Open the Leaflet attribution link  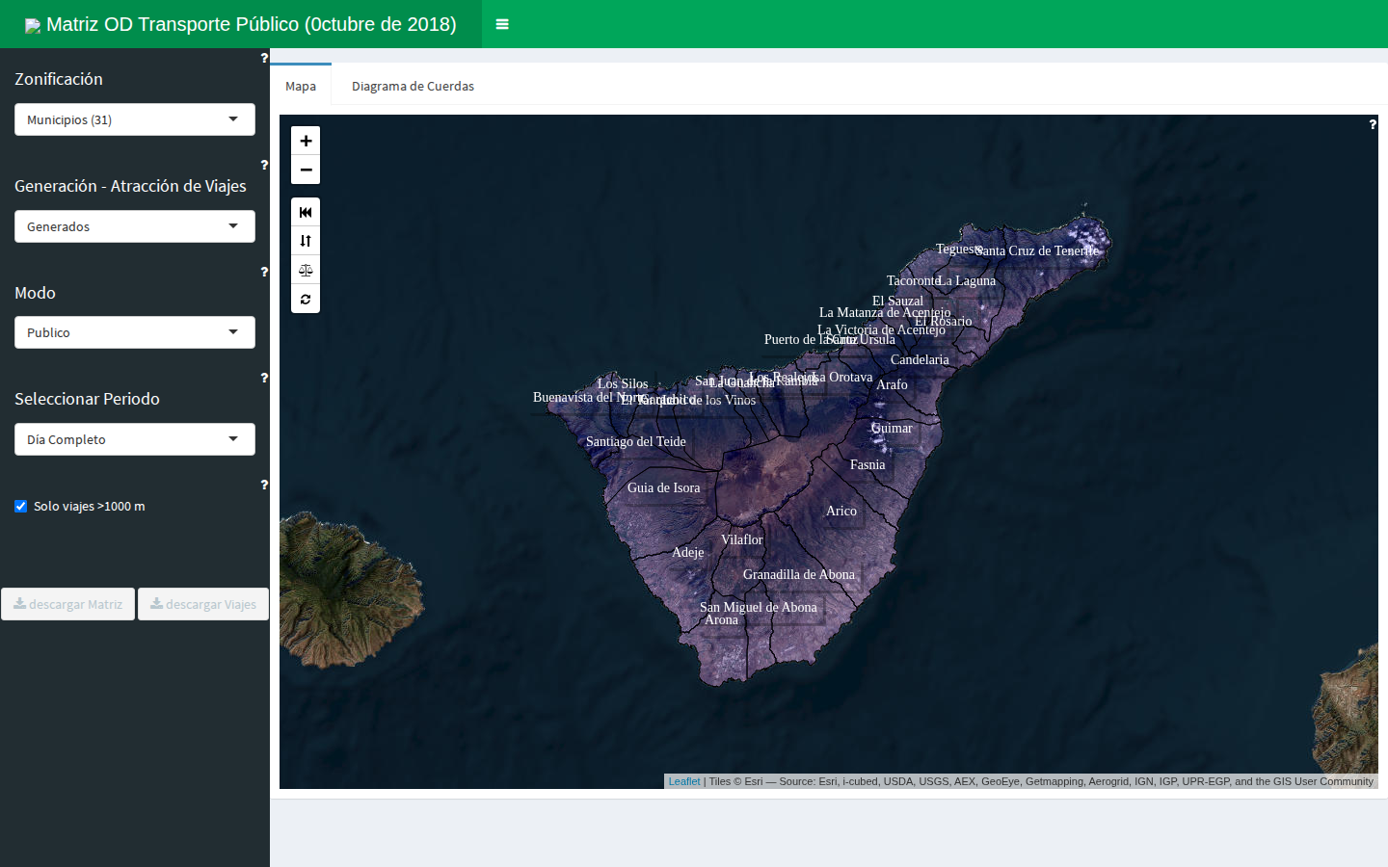[684, 781]
